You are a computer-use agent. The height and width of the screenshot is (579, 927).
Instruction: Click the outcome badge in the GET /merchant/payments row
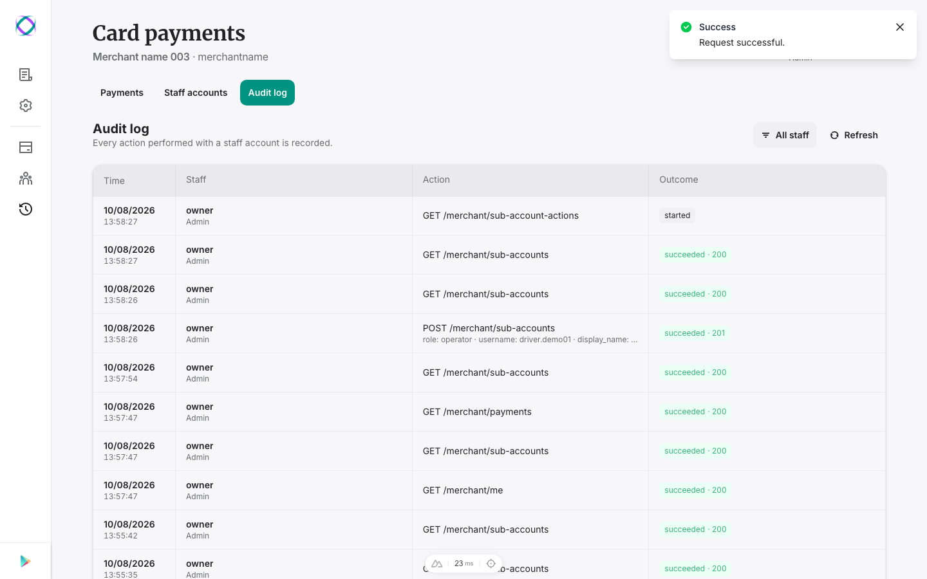coord(695,412)
